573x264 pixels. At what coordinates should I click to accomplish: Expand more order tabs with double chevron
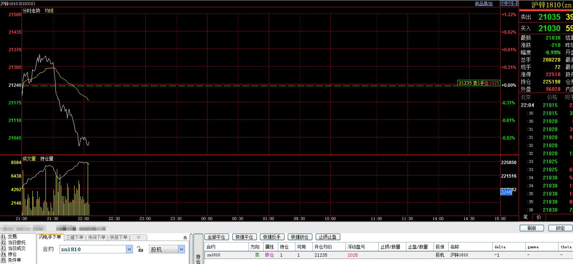tap(138, 238)
